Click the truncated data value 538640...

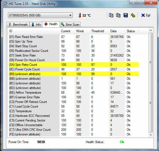click(x=116, y=93)
